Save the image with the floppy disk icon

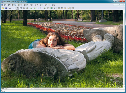(x=6, y=8)
